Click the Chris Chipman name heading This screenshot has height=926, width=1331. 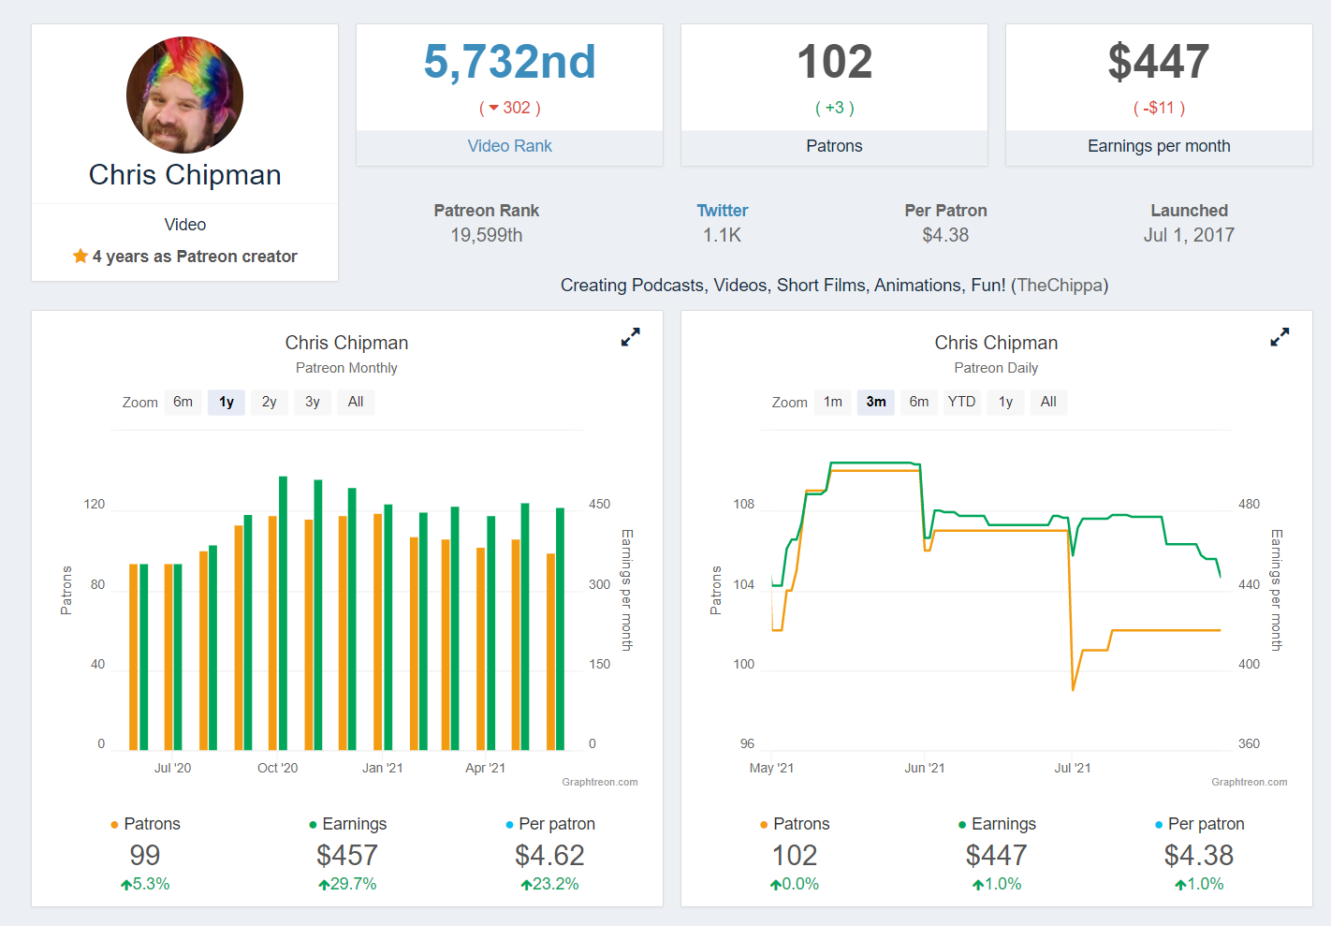[185, 175]
